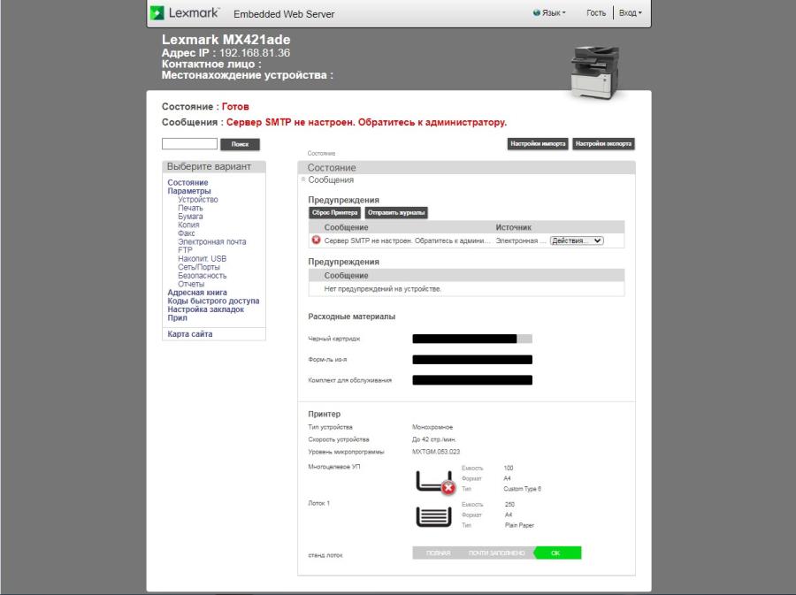Click the Lexmark logo icon

159,12
